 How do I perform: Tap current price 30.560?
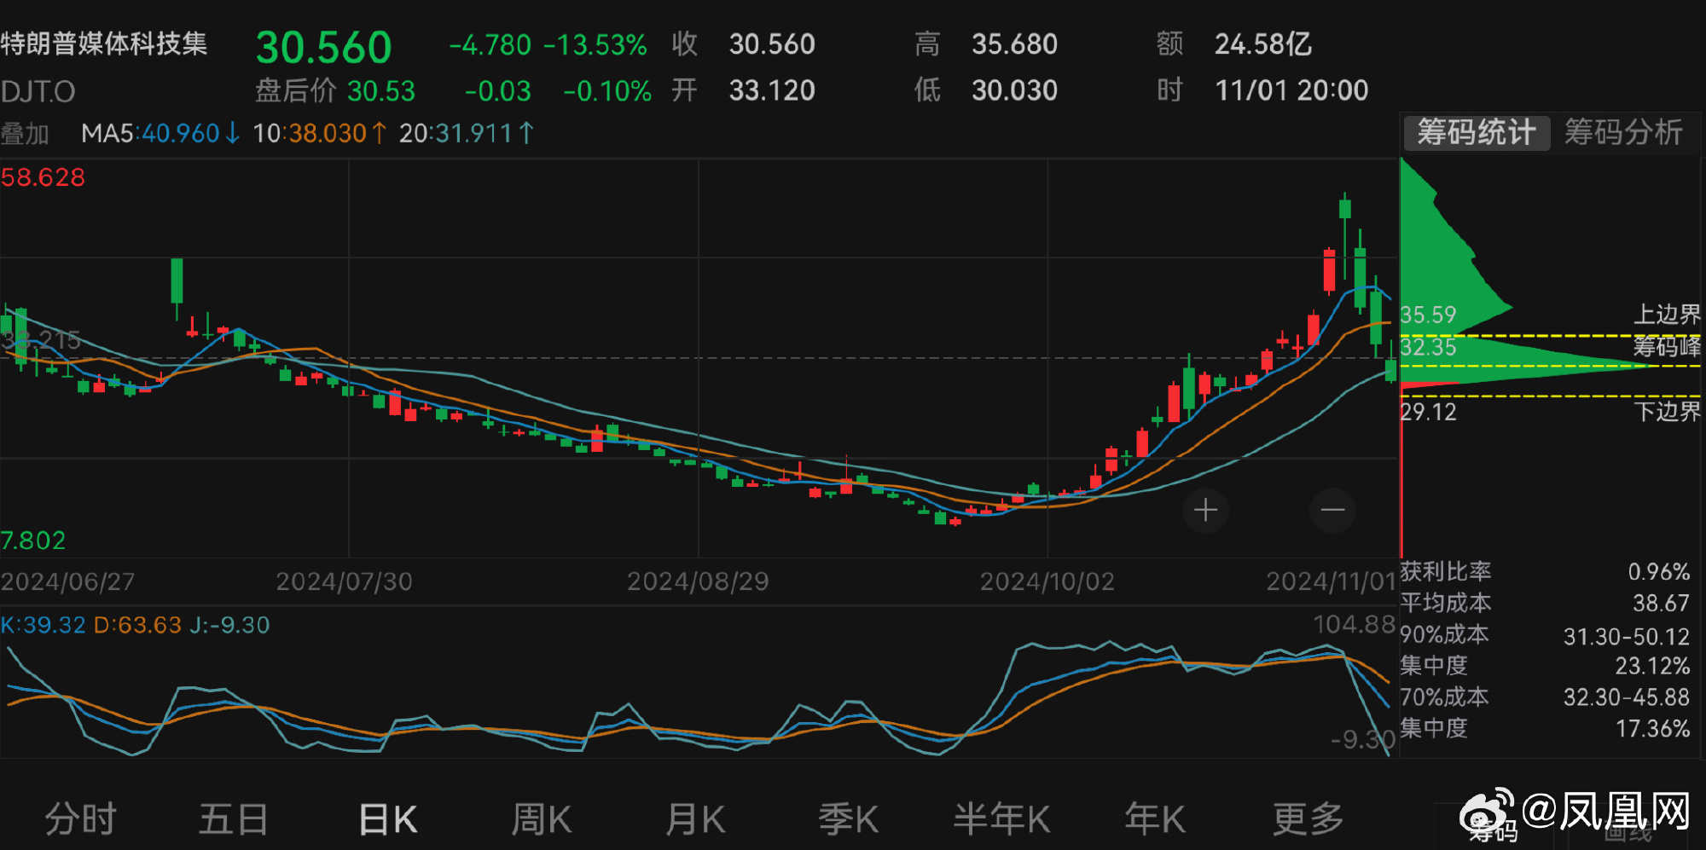tap(324, 48)
